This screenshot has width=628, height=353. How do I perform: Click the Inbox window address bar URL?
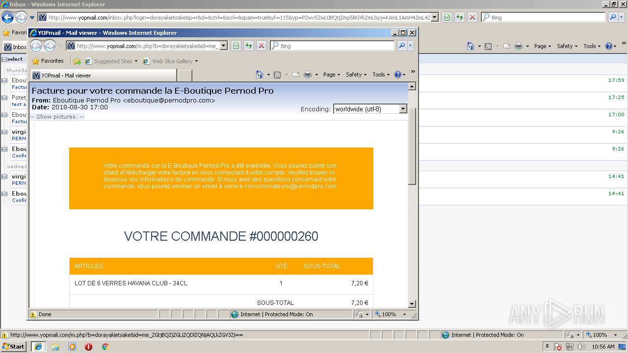click(x=239, y=18)
